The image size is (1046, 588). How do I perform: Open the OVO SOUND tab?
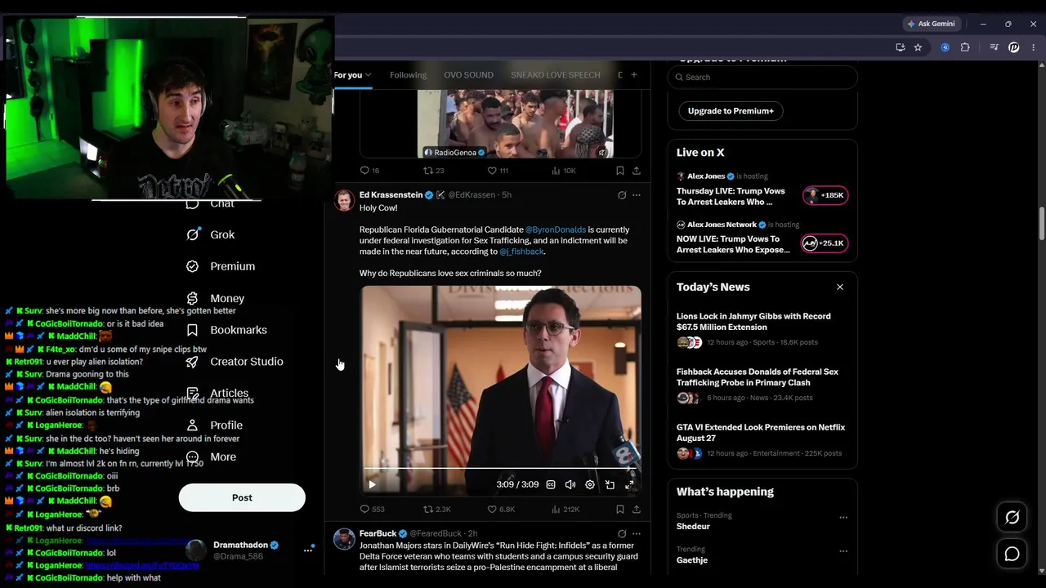click(468, 75)
